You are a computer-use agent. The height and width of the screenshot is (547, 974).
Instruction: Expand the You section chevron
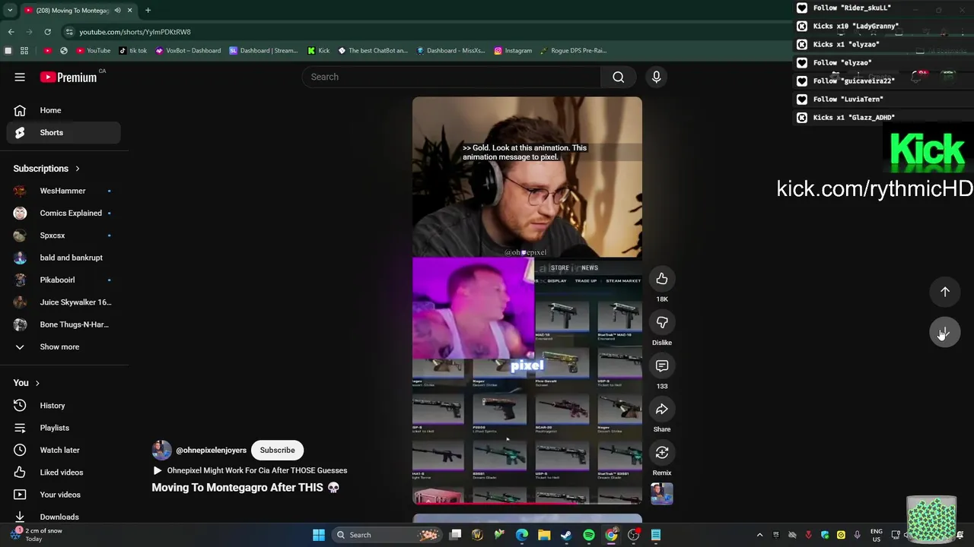(37, 383)
